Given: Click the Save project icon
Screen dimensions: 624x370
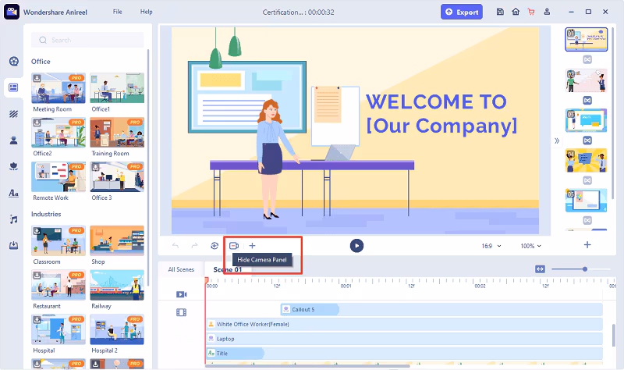Looking at the screenshot, I should coord(500,12).
